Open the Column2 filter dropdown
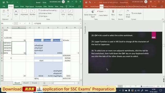The height and width of the screenshot is (93, 165). click(52, 40)
